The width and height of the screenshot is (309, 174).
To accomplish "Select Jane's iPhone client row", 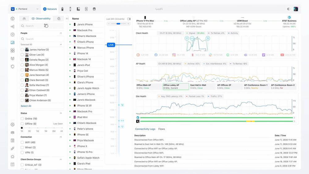I will tap(86, 24).
